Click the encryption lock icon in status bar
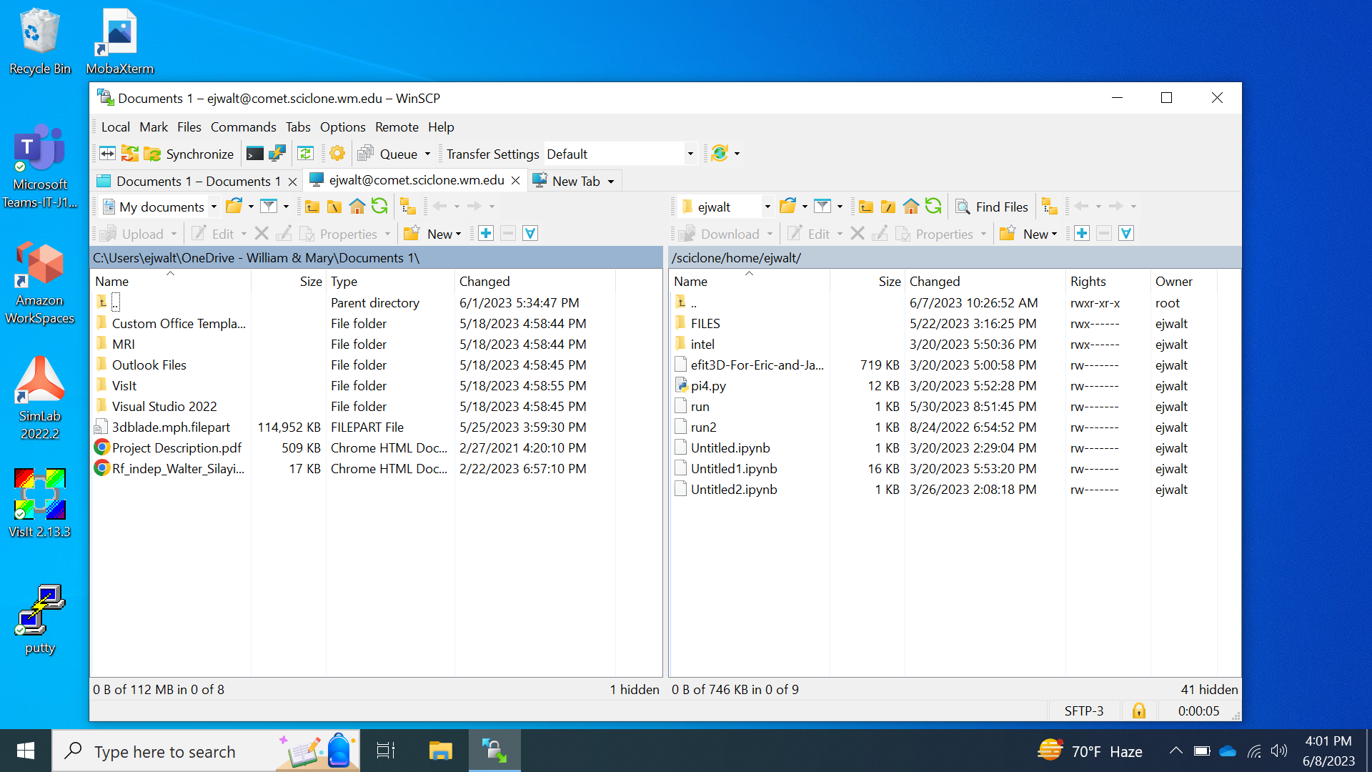This screenshot has height=772, width=1372. (x=1138, y=711)
